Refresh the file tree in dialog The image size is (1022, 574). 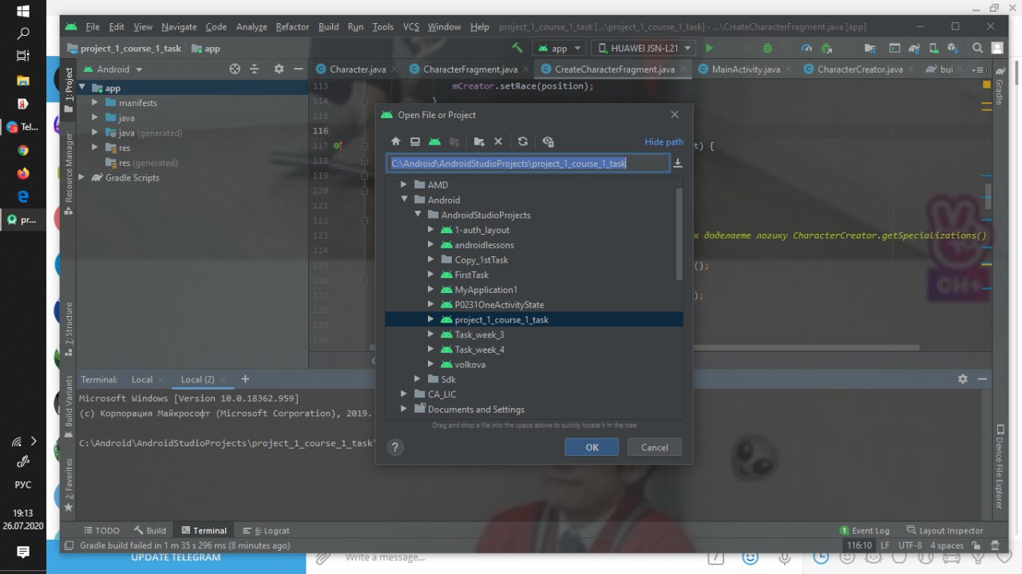click(523, 141)
